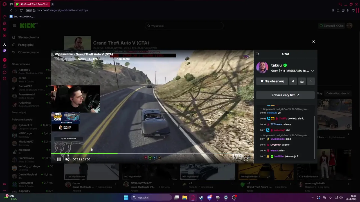Open Obserwowane menu item
The width and height of the screenshot is (360, 202).
pyautogui.click(x=25, y=52)
